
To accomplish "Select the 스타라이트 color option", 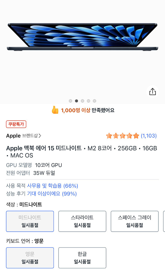I will pyautogui.click(x=82, y=221).
